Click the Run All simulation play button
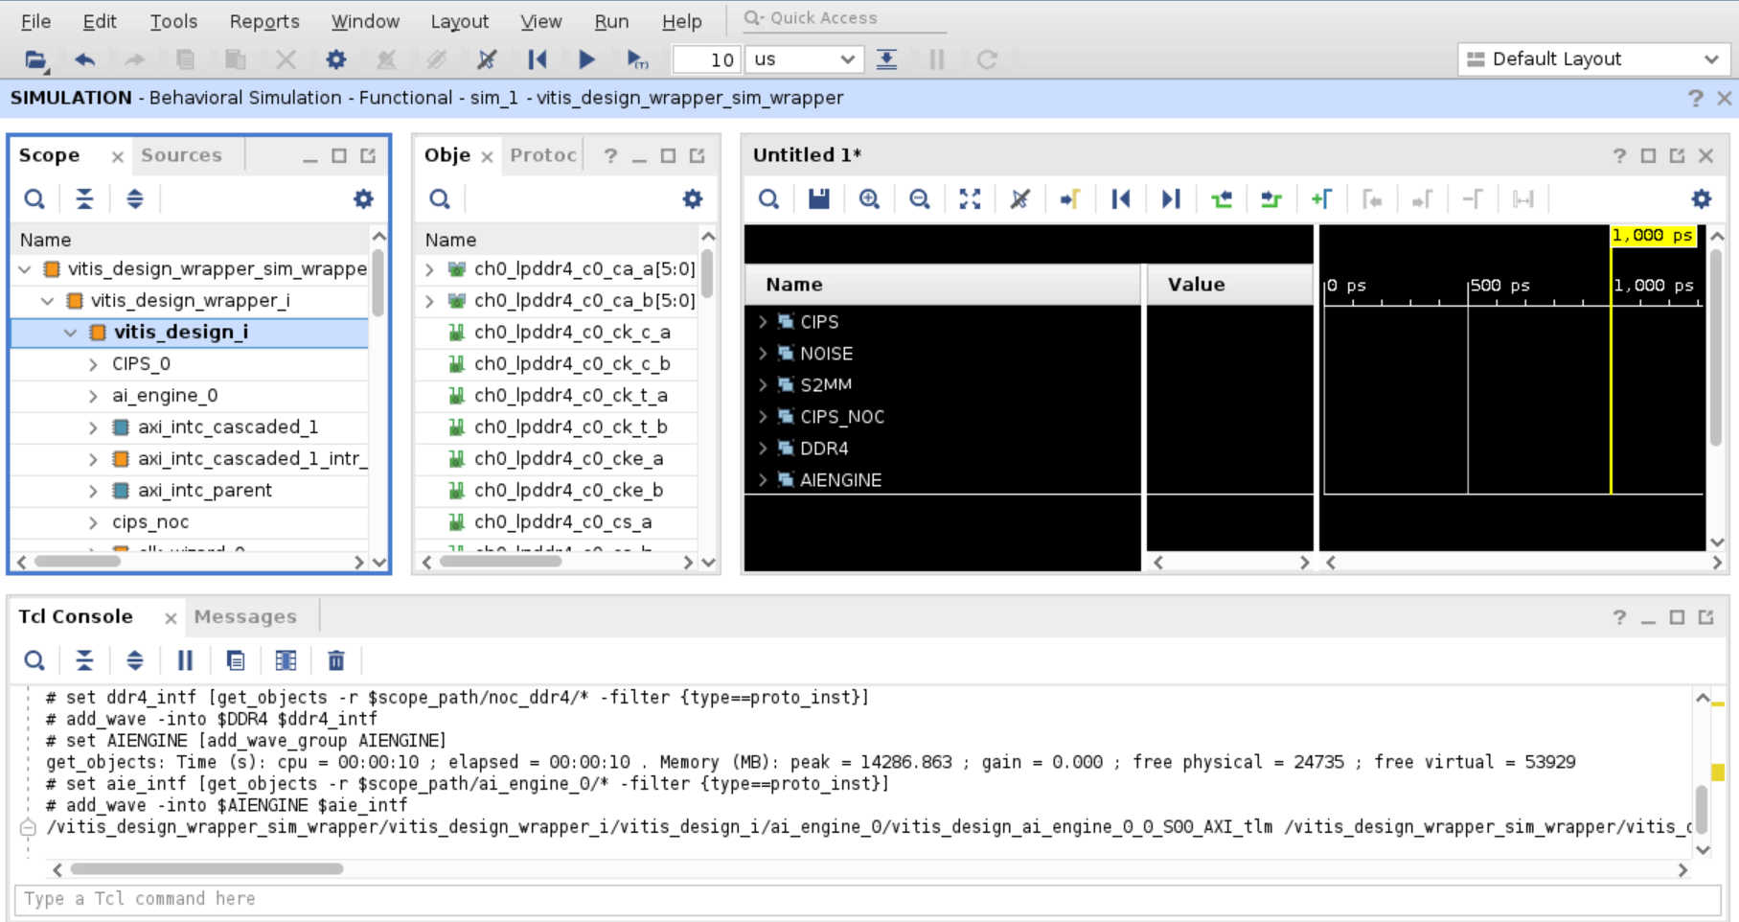 tap(586, 59)
